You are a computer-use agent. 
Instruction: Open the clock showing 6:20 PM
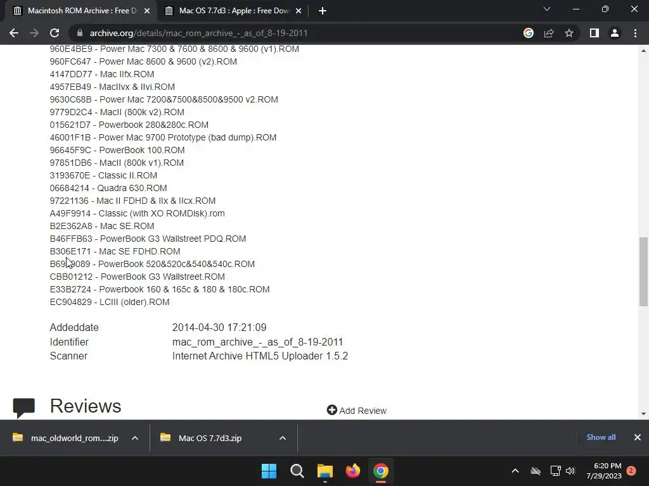pyautogui.click(x=604, y=471)
